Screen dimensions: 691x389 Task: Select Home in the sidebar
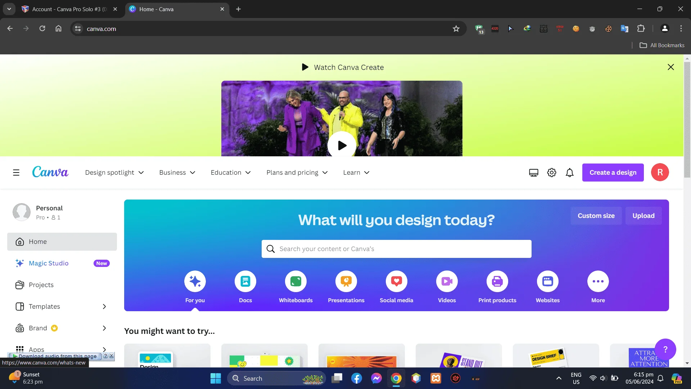(x=62, y=242)
